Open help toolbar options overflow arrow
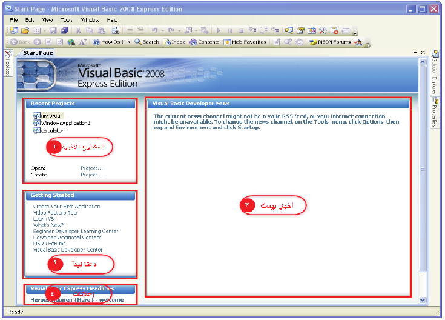 (x=368, y=45)
